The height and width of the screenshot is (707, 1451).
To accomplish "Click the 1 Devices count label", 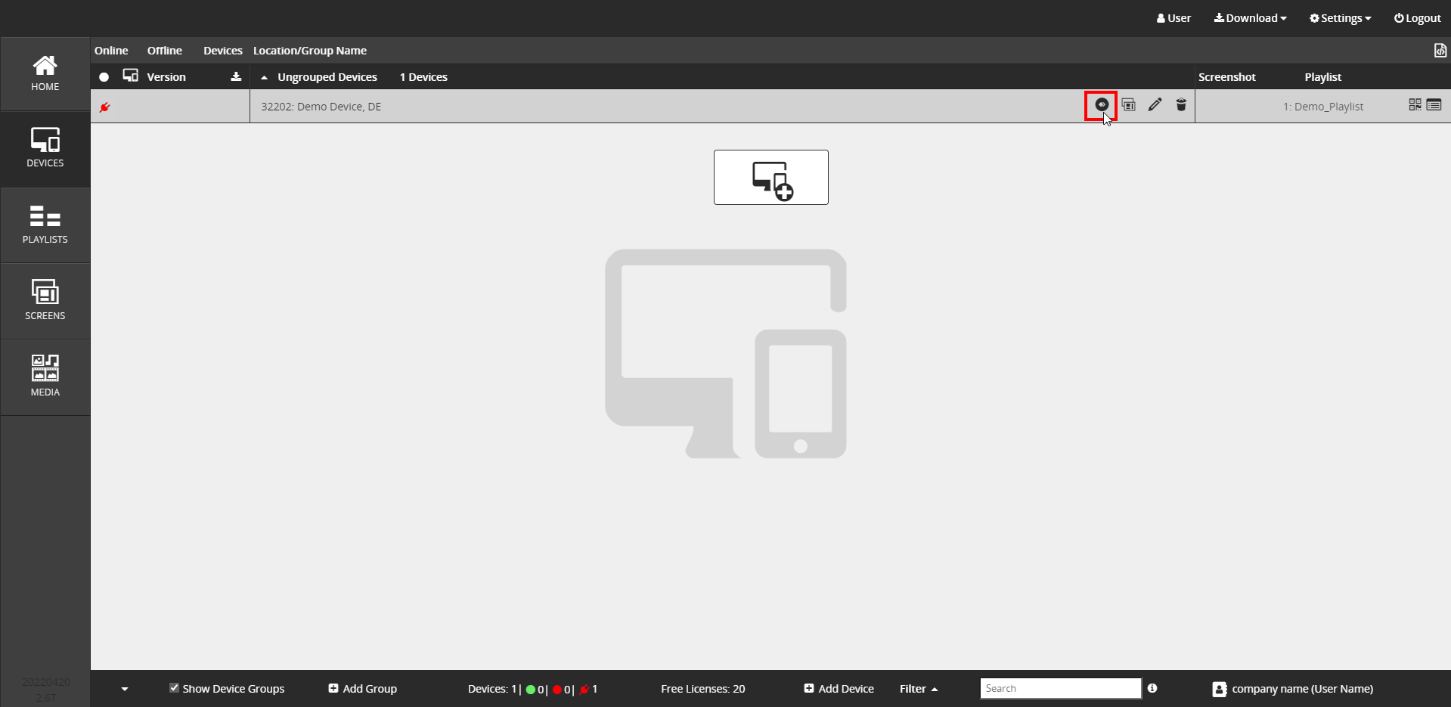I will (423, 77).
